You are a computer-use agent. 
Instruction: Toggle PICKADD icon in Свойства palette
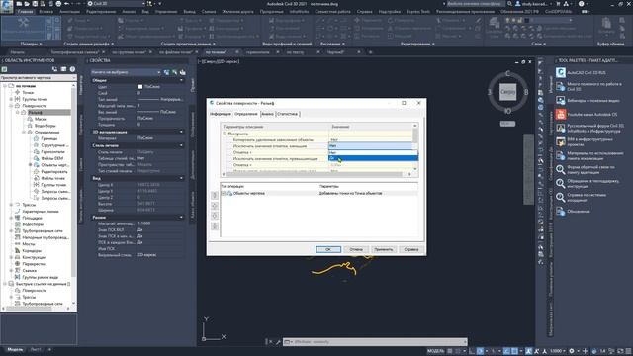(167, 72)
